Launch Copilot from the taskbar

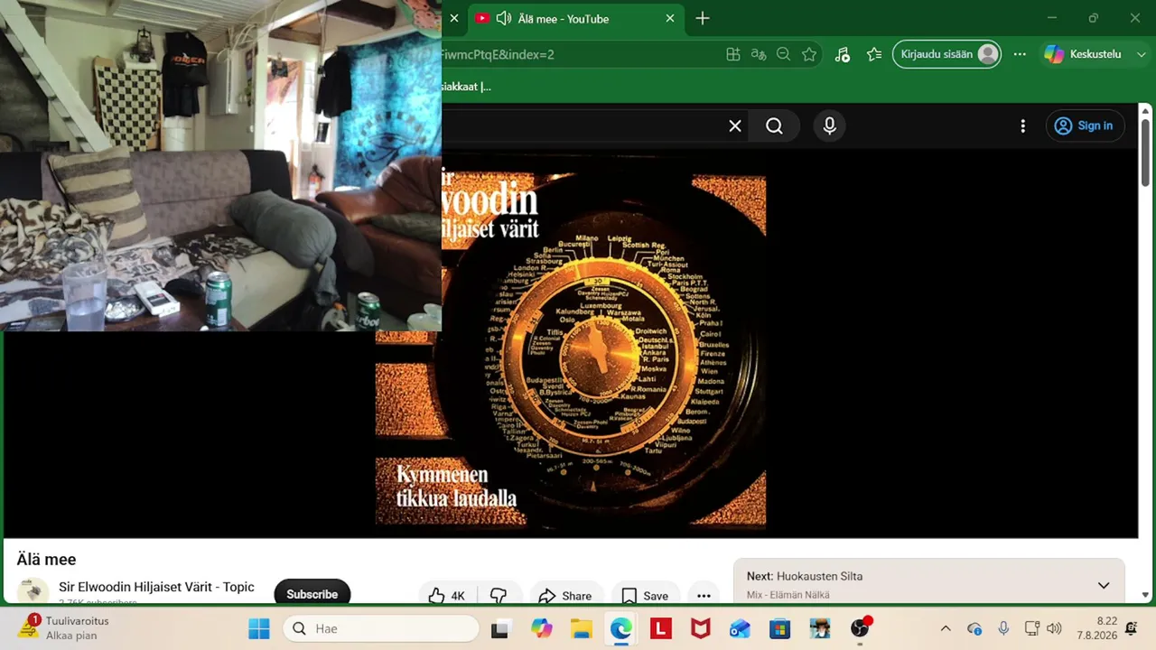(541, 628)
